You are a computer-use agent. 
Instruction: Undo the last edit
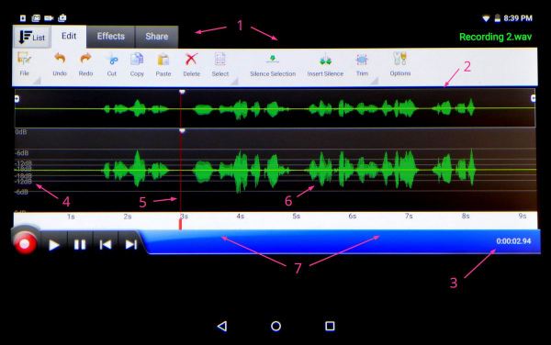(x=60, y=64)
